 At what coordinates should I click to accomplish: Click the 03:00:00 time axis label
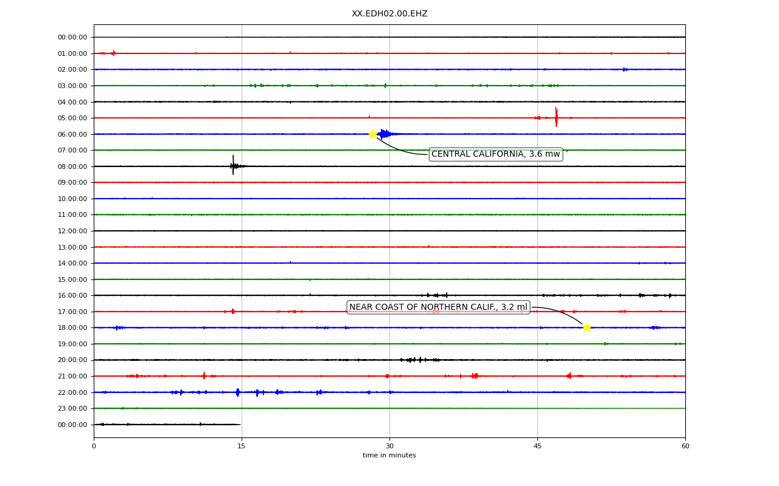coord(72,86)
